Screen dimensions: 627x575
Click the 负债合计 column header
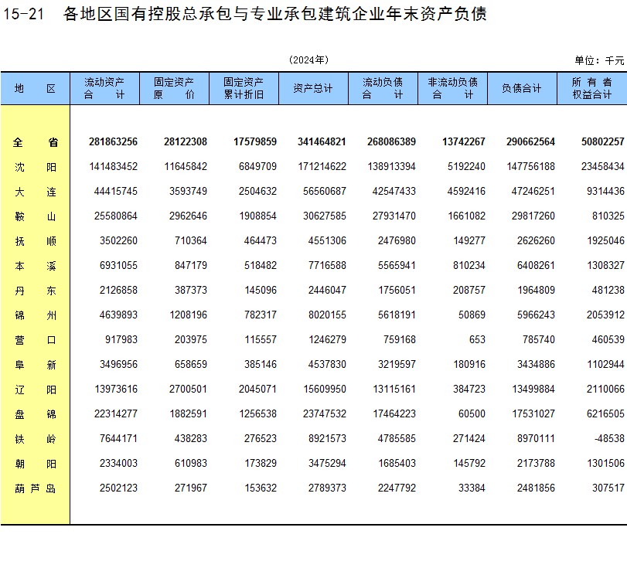522,88
